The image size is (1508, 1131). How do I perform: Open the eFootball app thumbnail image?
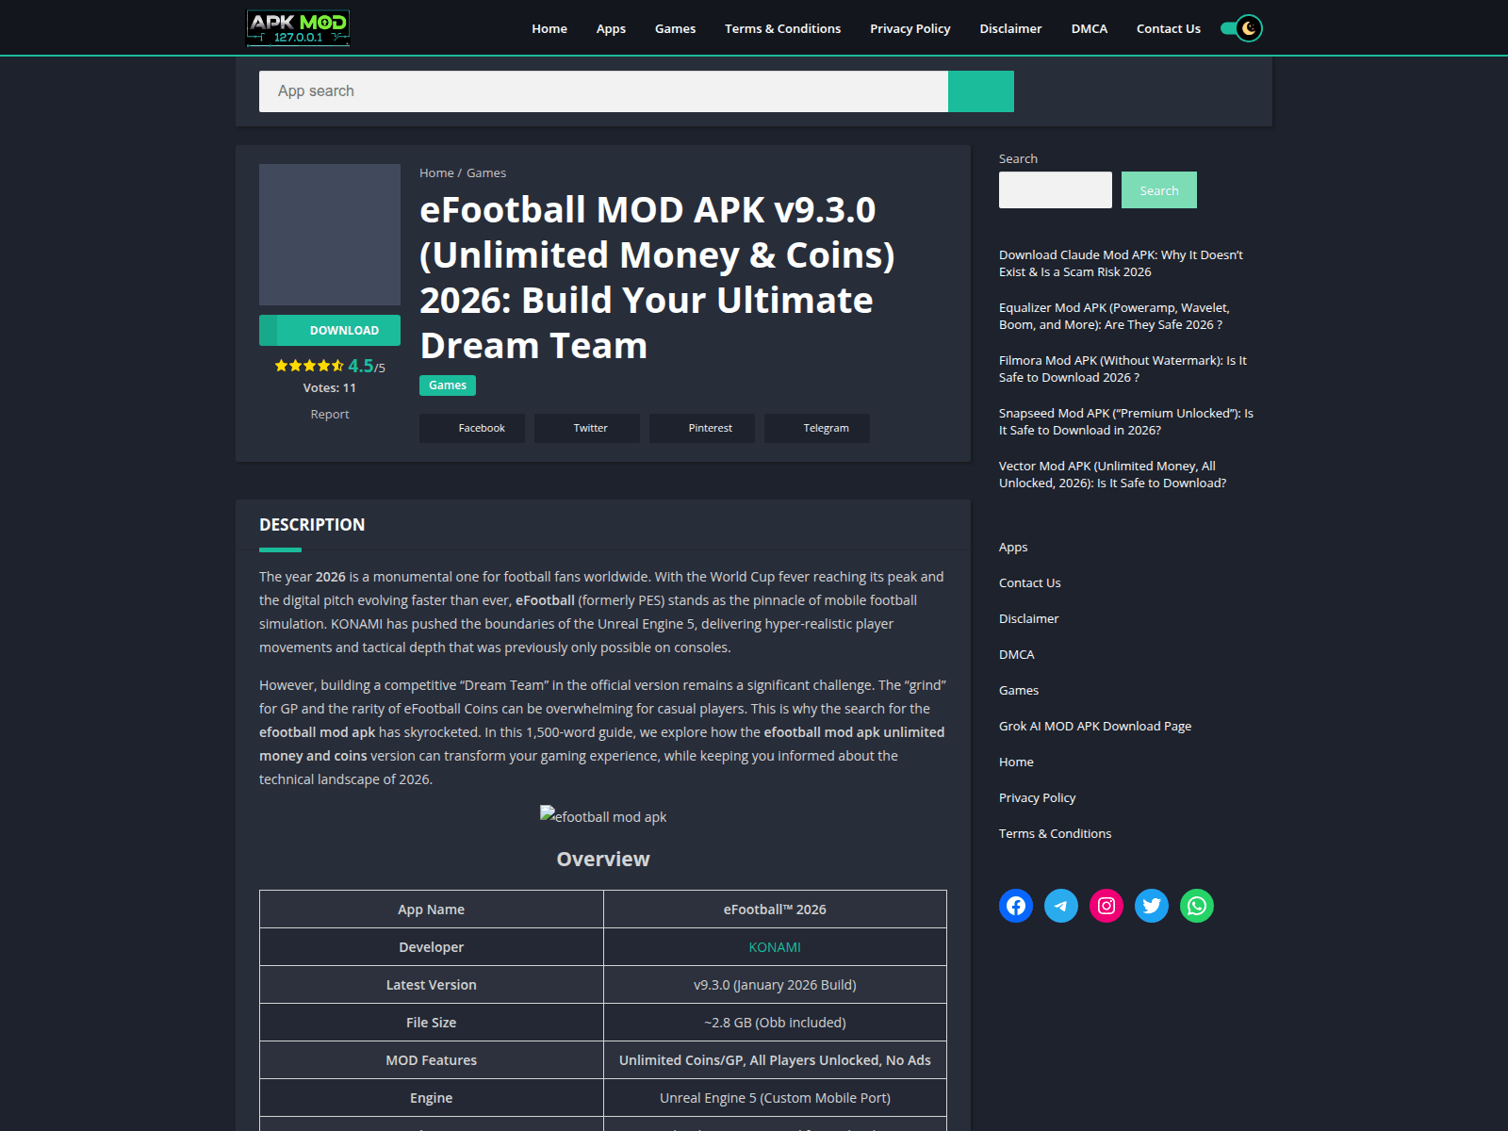tap(330, 235)
